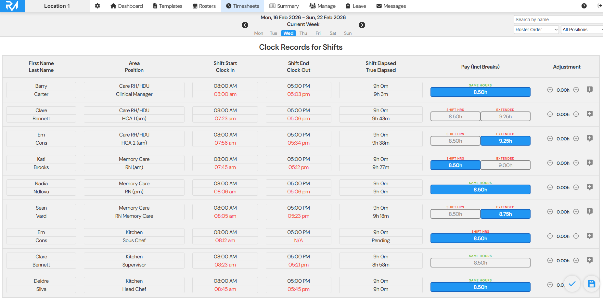Viewport: 603px width, 299px height.
Task: Click the approve checkmark floating button
Action: coord(572,284)
